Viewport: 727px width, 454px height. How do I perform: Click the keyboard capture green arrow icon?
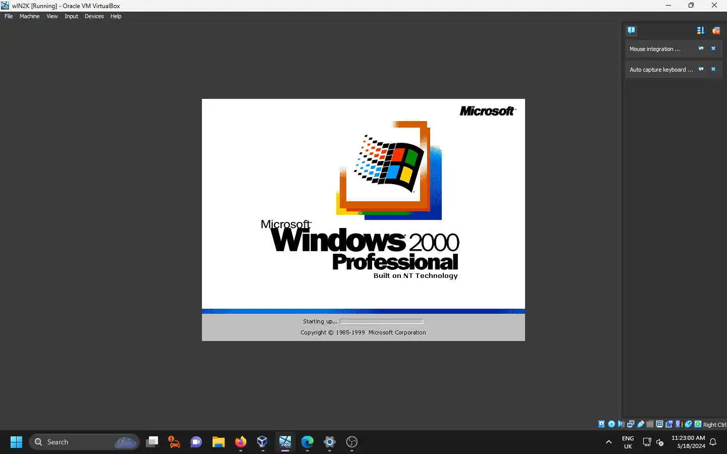[698, 424]
